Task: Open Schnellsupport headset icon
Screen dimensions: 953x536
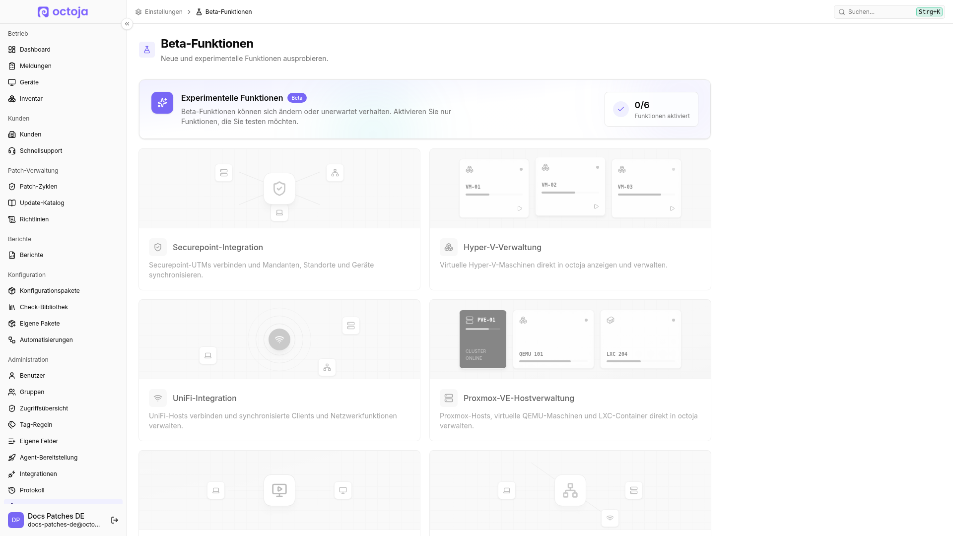Action: coord(12,151)
